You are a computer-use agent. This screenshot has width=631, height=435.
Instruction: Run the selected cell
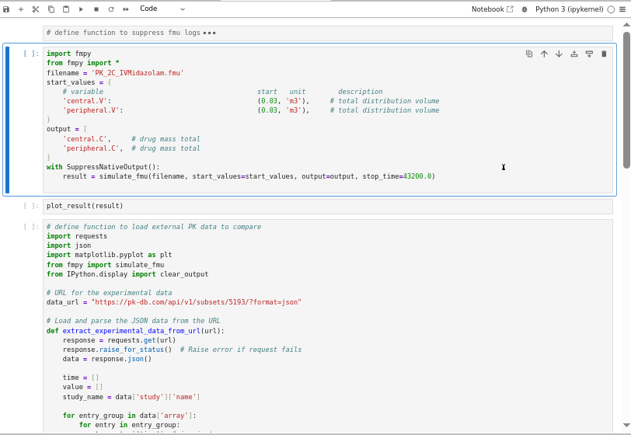tap(81, 9)
